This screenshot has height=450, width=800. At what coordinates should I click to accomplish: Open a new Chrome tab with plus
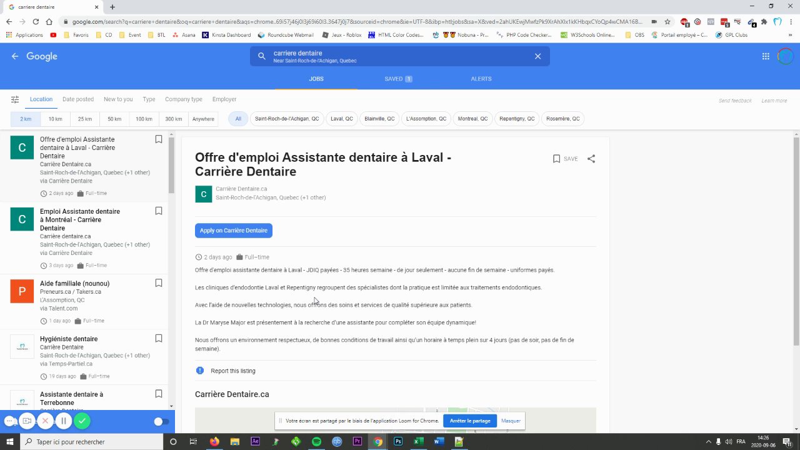click(112, 7)
